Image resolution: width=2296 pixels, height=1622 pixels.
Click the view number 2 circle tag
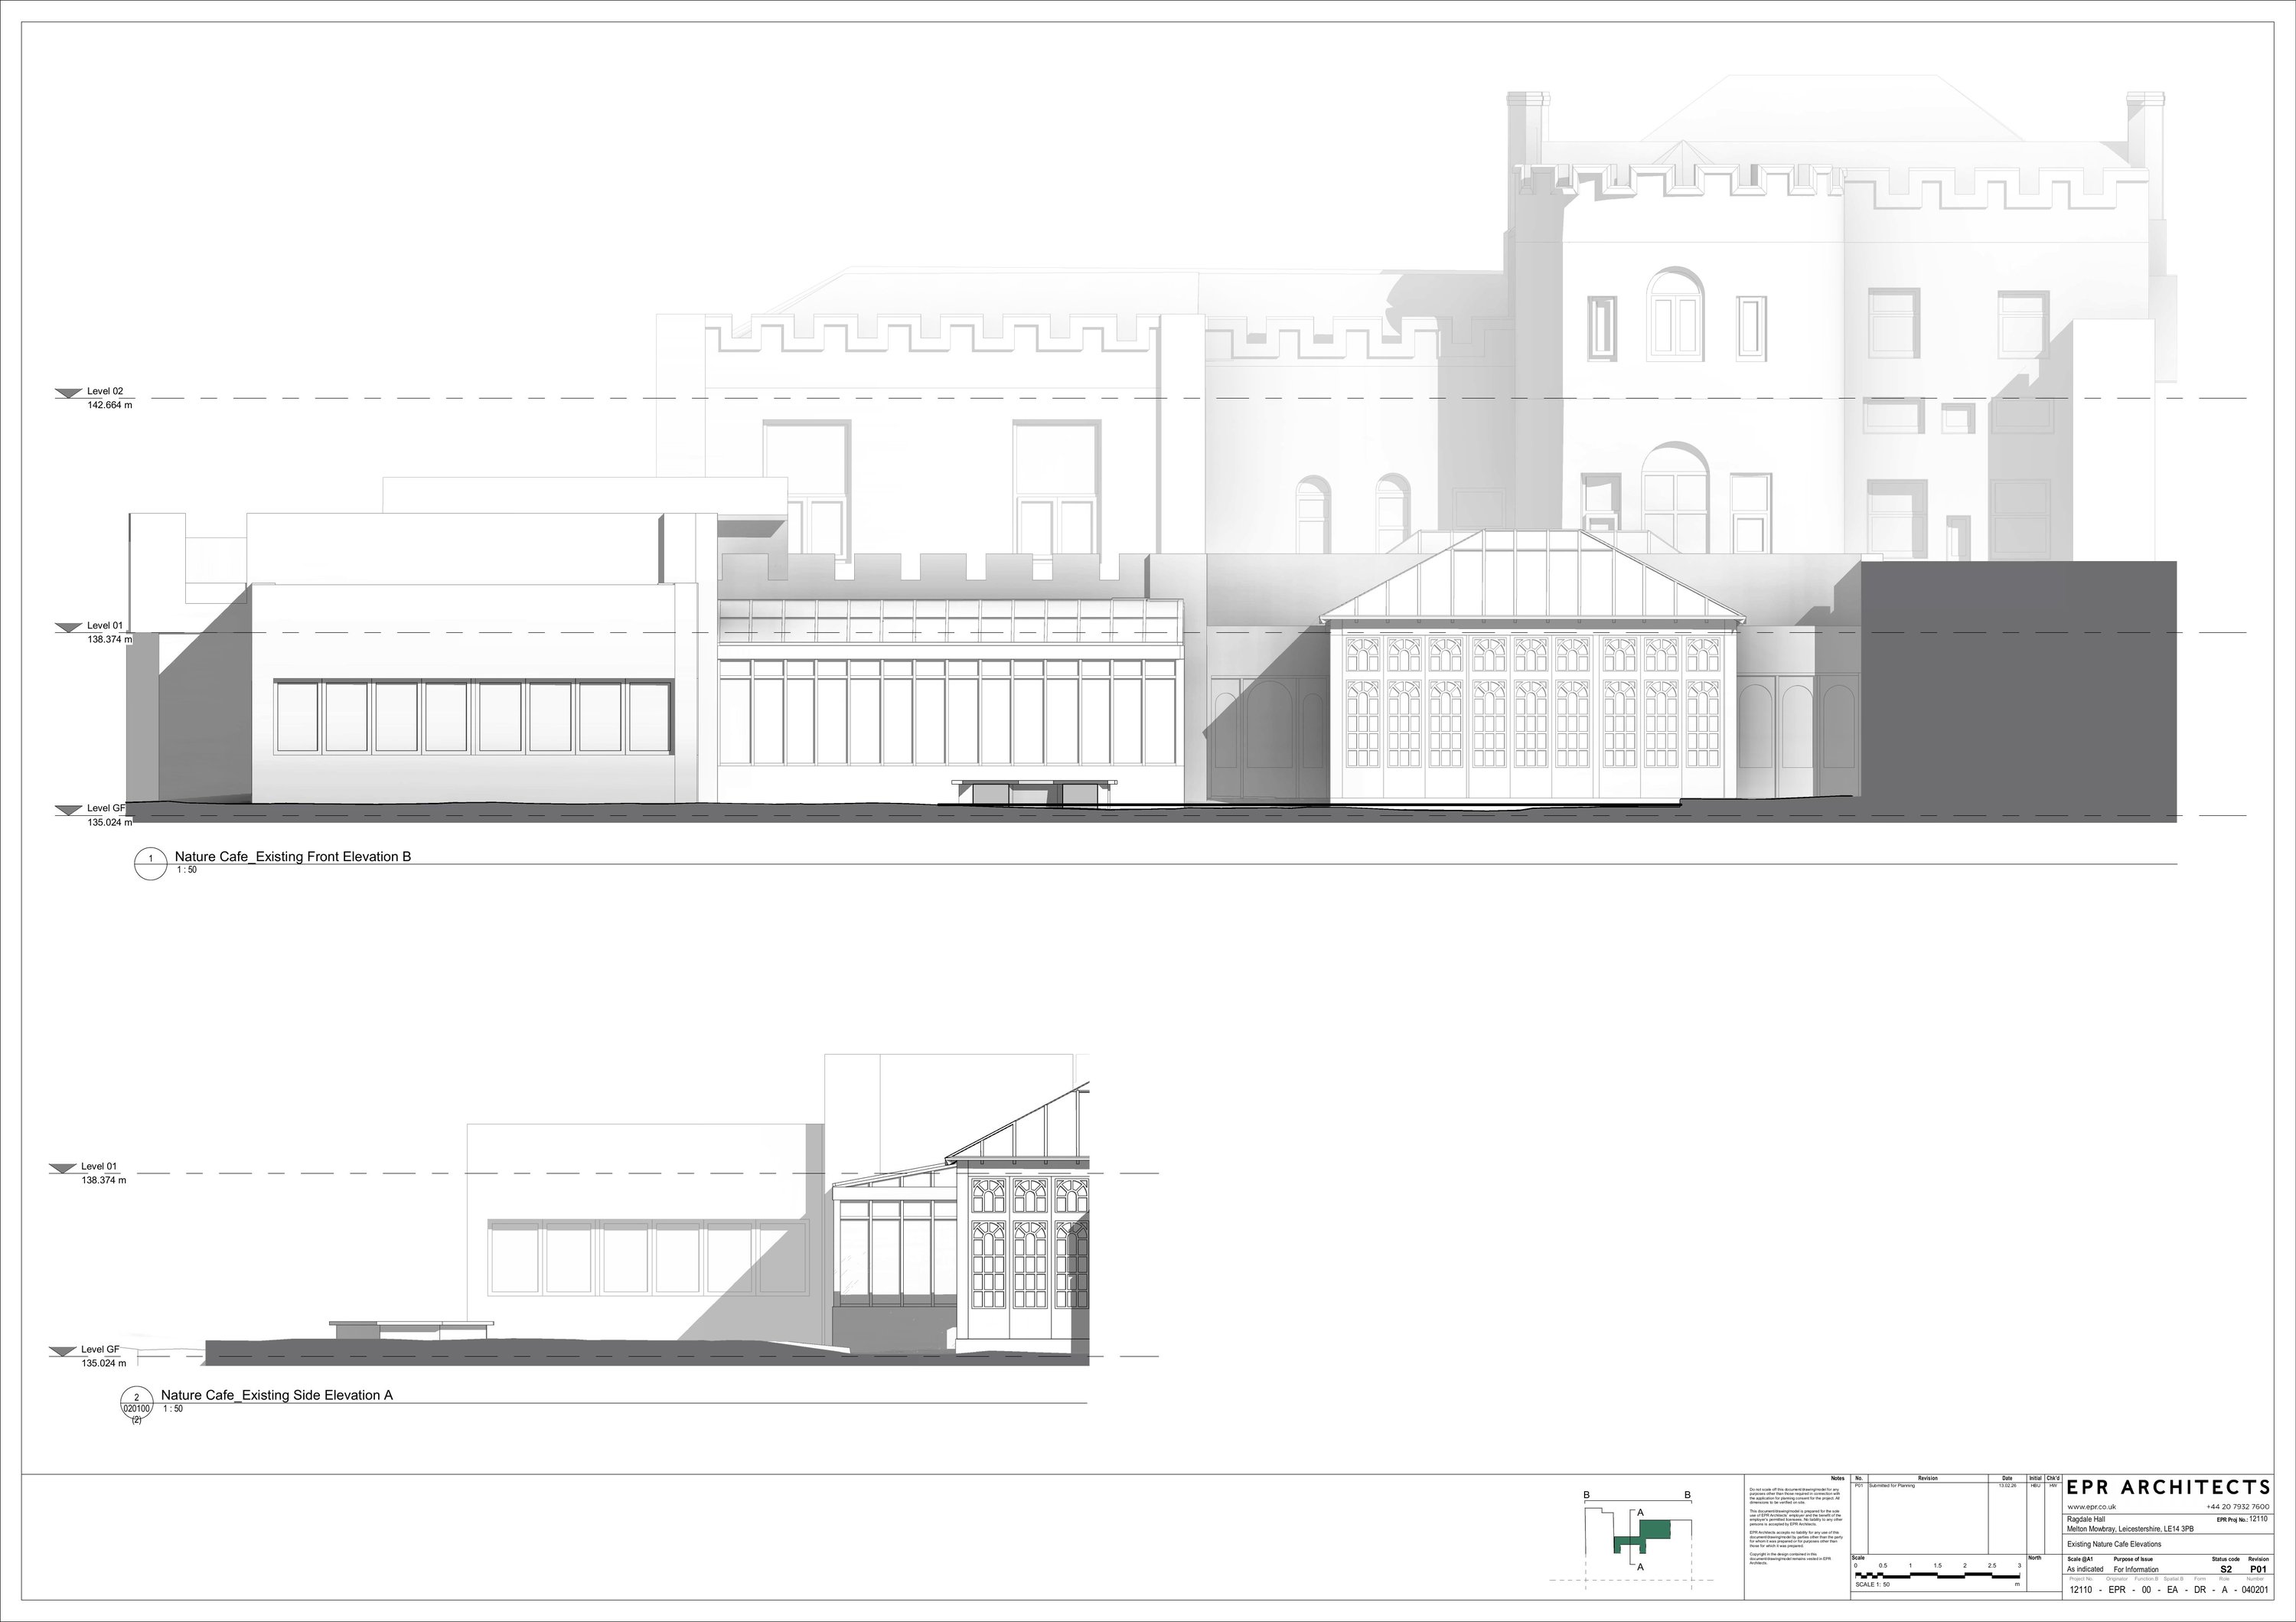point(136,1399)
